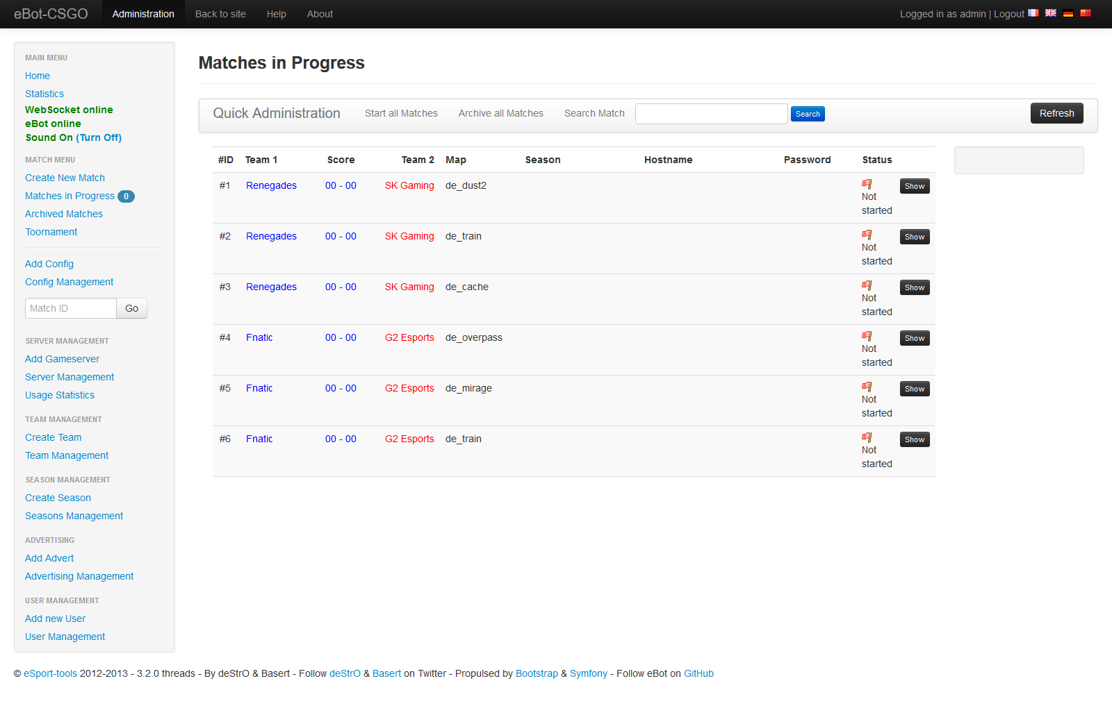Click the status flag icon for match #1
The height and width of the screenshot is (715, 1112).
867,184
